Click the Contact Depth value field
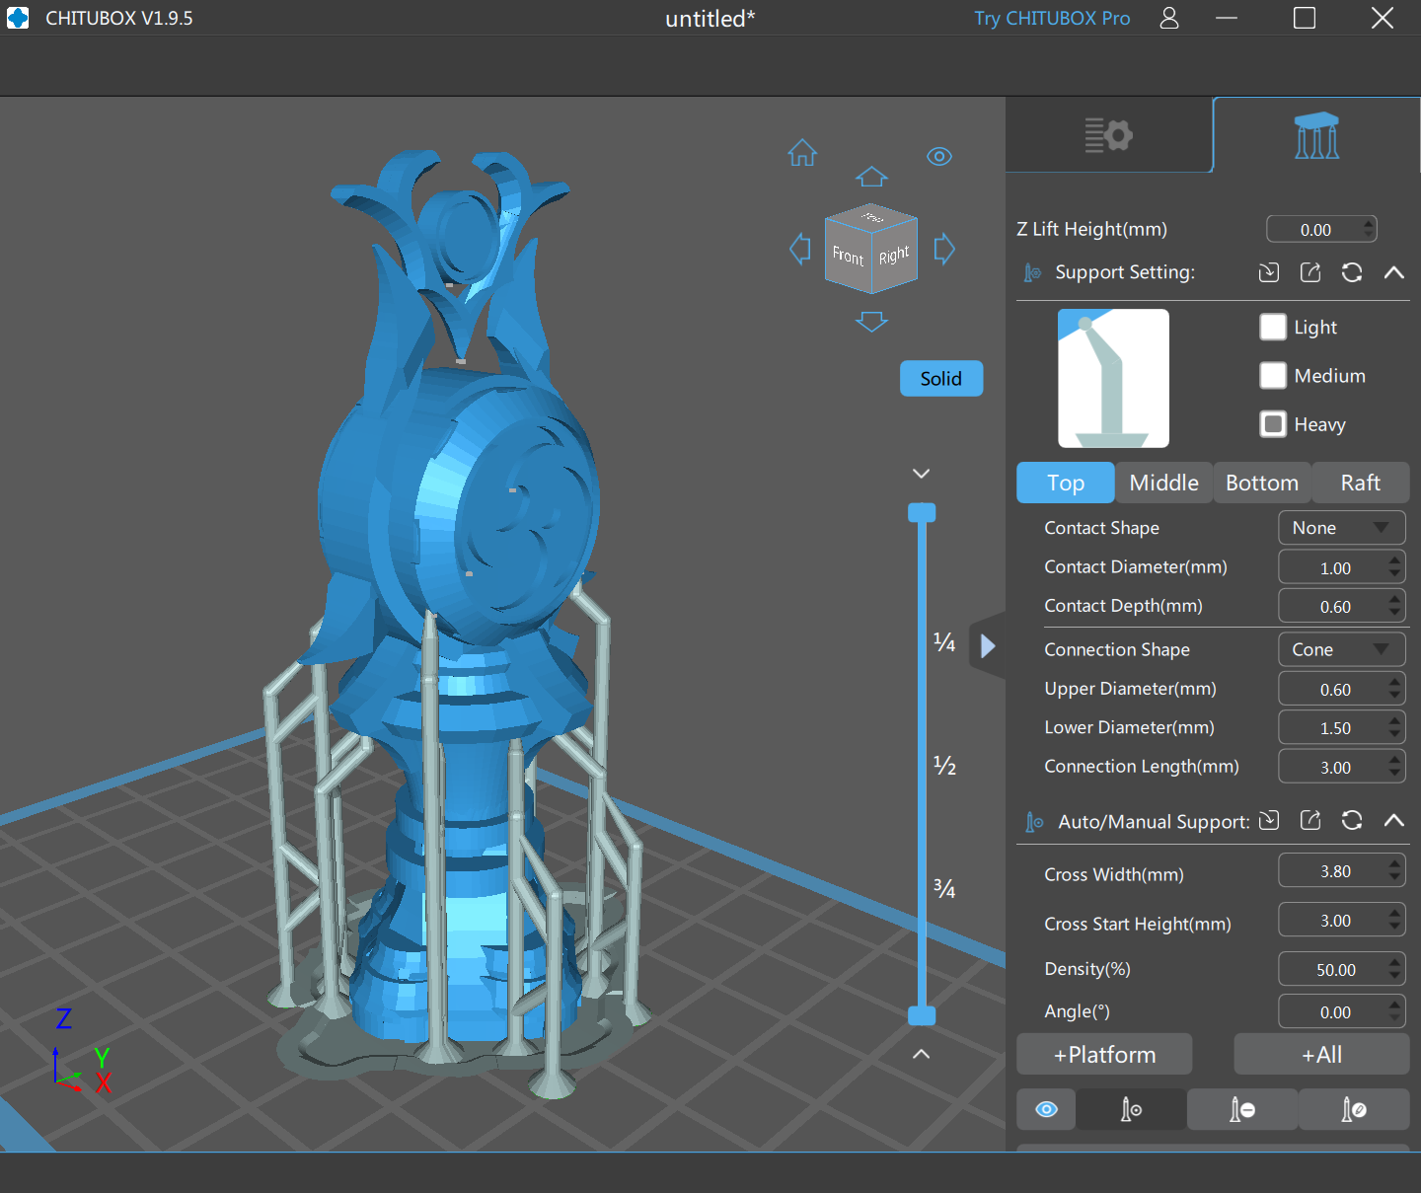 (1342, 606)
